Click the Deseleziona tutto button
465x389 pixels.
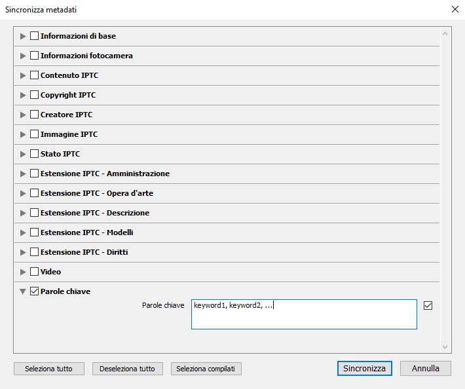pyautogui.click(x=127, y=369)
